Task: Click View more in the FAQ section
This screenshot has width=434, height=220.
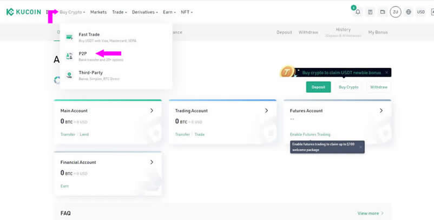Action: click(x=370, y=214)
